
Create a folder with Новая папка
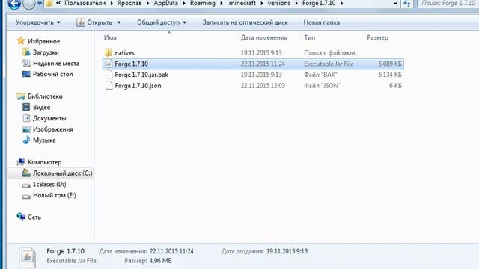point(321,22)
